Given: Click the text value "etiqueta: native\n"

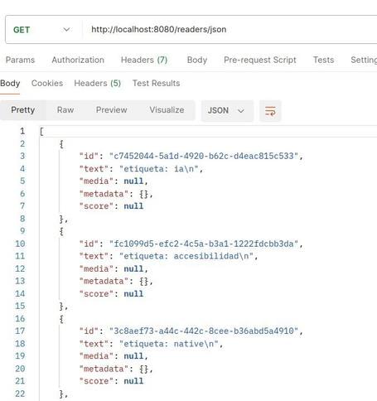Looking at the screenshot, I should [169, 344].
